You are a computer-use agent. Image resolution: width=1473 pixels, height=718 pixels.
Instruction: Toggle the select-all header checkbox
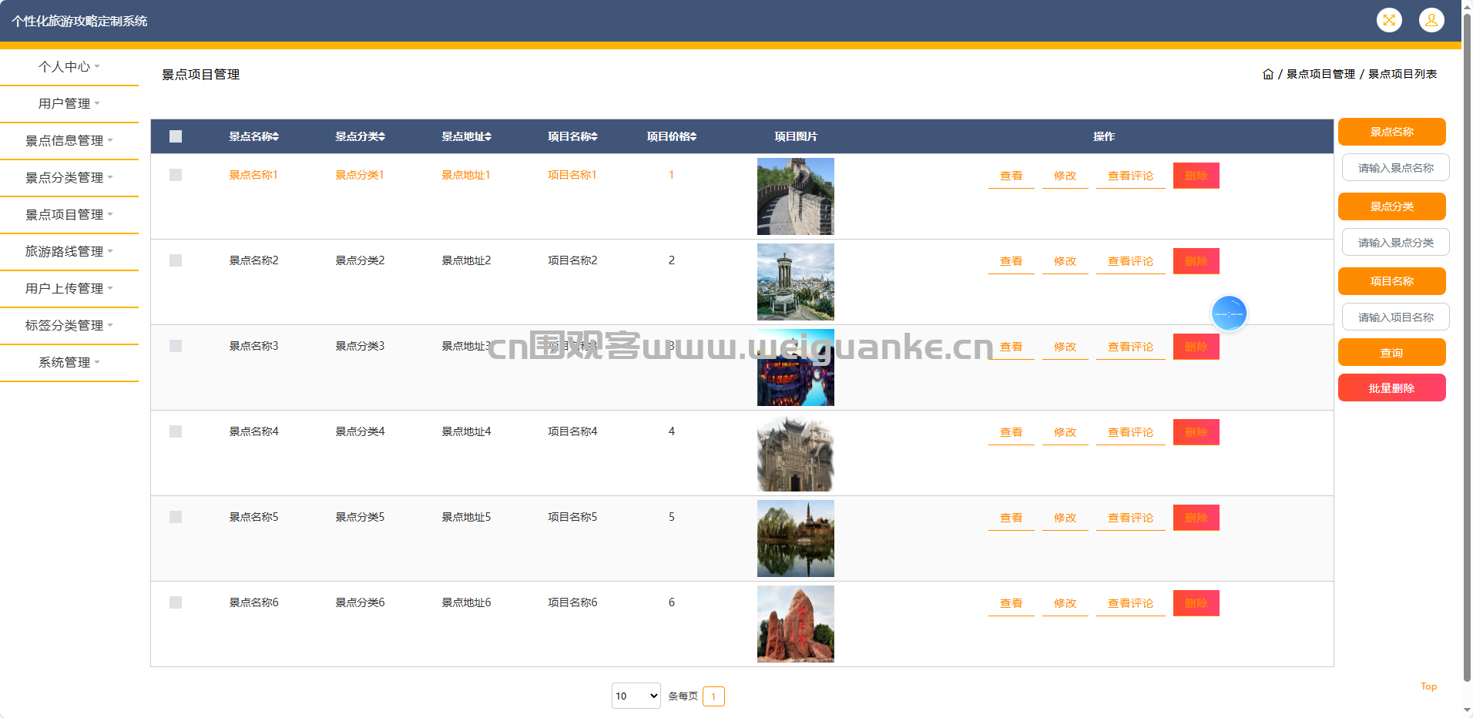point(176,137)
